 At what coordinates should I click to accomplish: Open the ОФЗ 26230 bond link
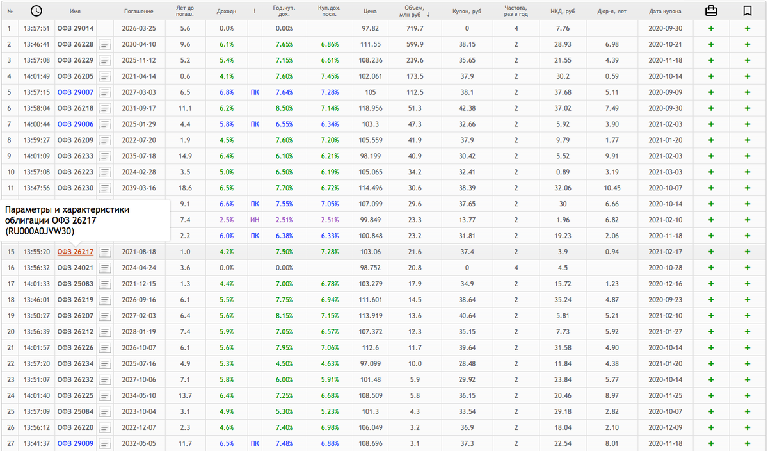click(76, 188)
